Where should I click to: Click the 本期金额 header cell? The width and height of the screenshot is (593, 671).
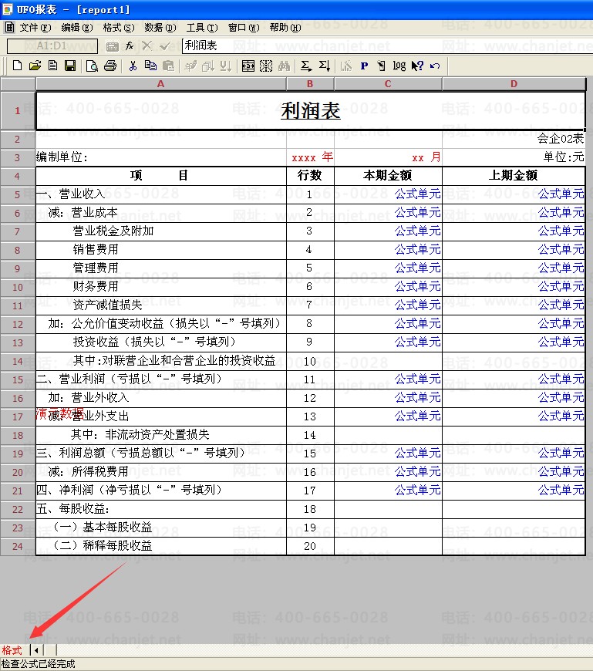(388, 175)
